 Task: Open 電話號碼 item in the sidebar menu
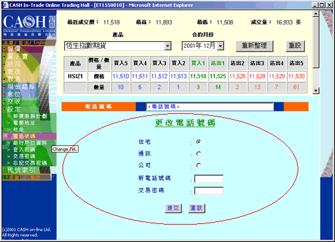pos(24,136)
